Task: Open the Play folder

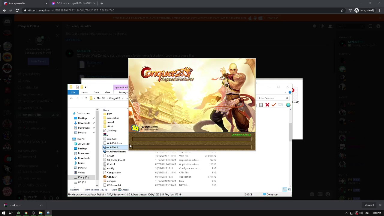Action: click(x=107, y=114)
